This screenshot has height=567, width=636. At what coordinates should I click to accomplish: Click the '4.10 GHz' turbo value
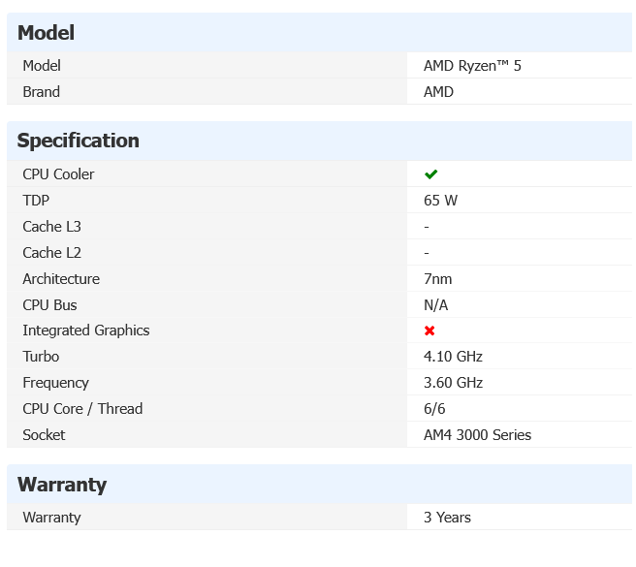pos(453,357)
